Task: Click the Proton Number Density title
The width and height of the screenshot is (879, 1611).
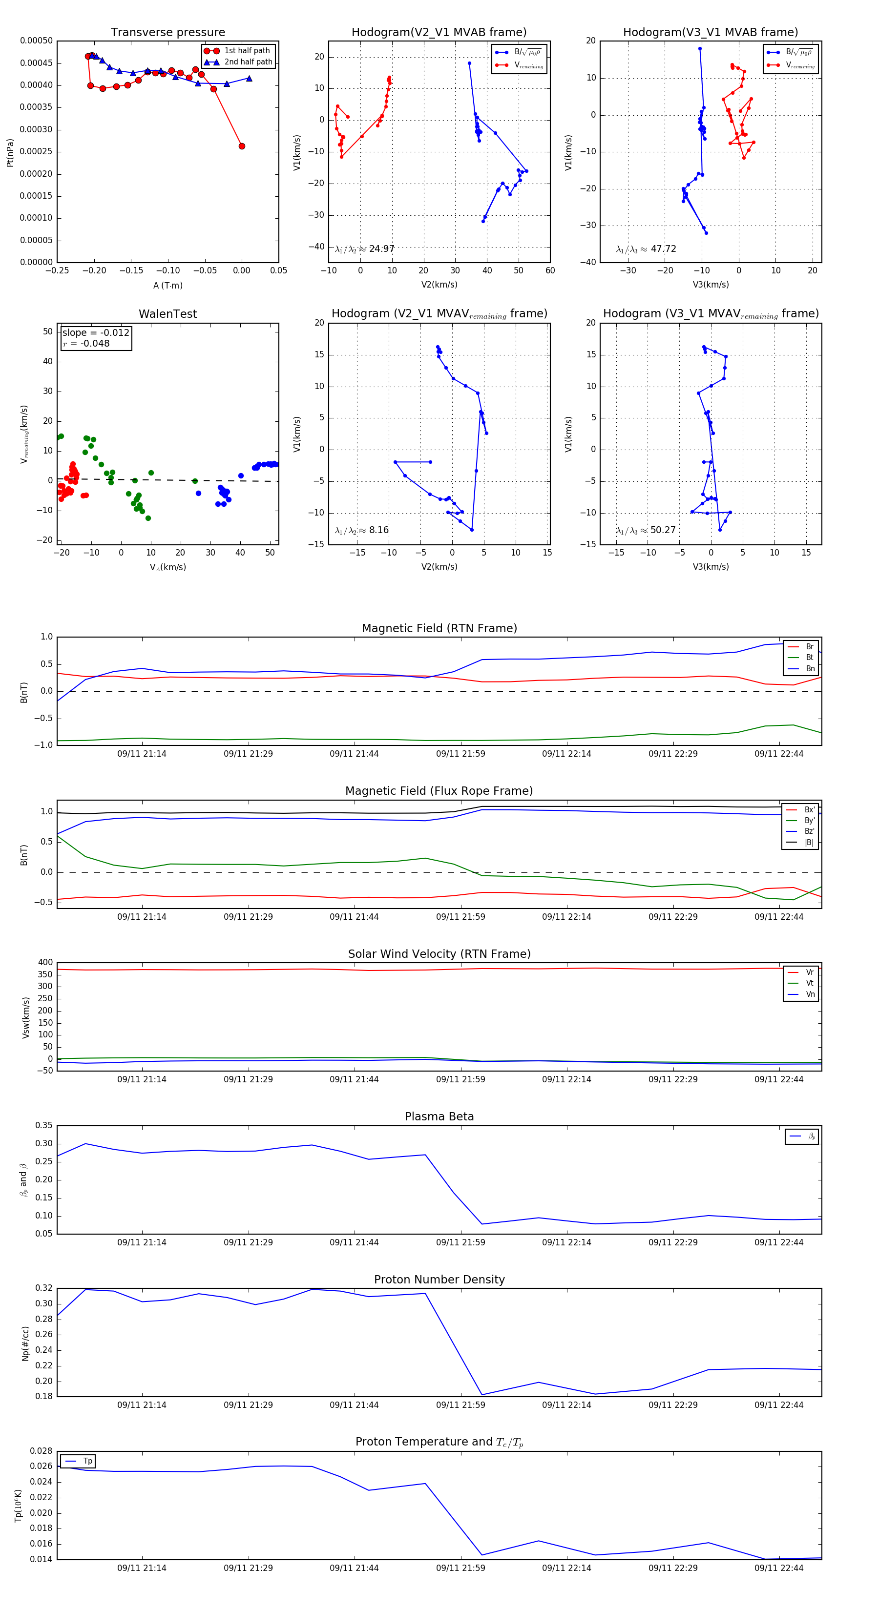Action: pos(439,1280)
